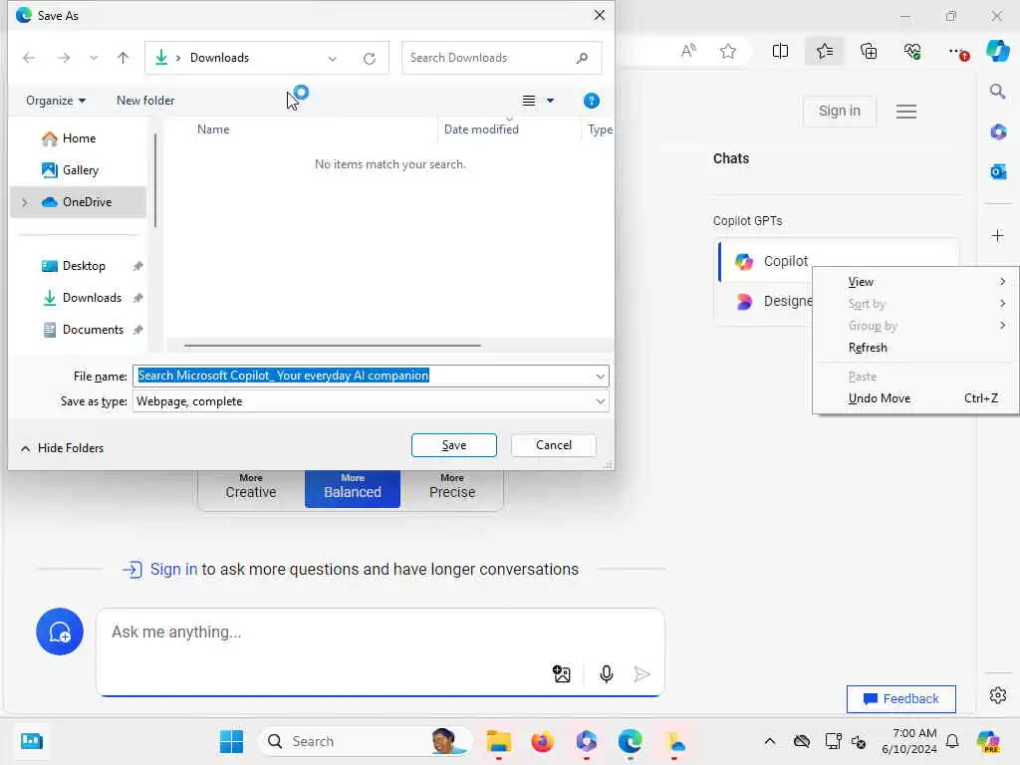Choose More Creative conversation style
The width and height of the screenshot is (1020, 765).
(x=251, y=486)
